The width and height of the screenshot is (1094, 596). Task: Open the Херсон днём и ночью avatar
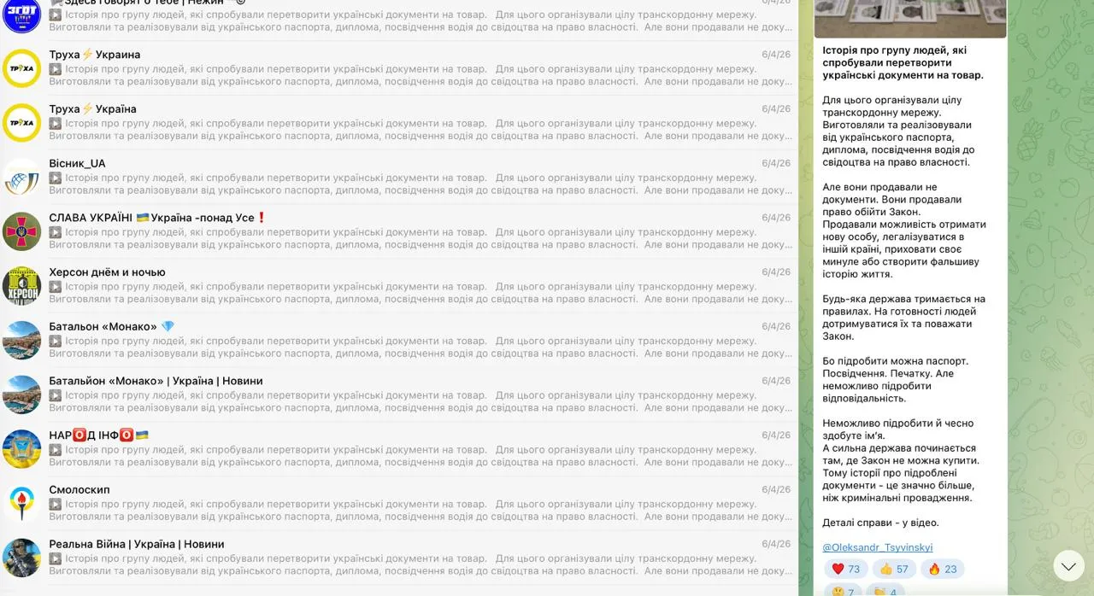pyautogui.click(x=21, y=286)
